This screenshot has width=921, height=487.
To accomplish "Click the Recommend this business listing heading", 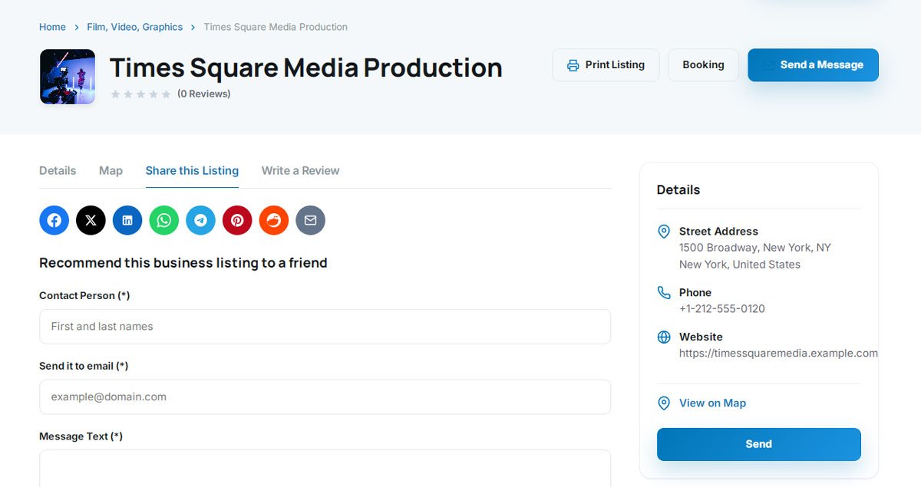I will coord(183,263).
